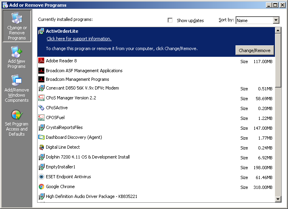The image size is (288, 209).
Task: Select the Google Chrome entry
Action: pos(156,187)
